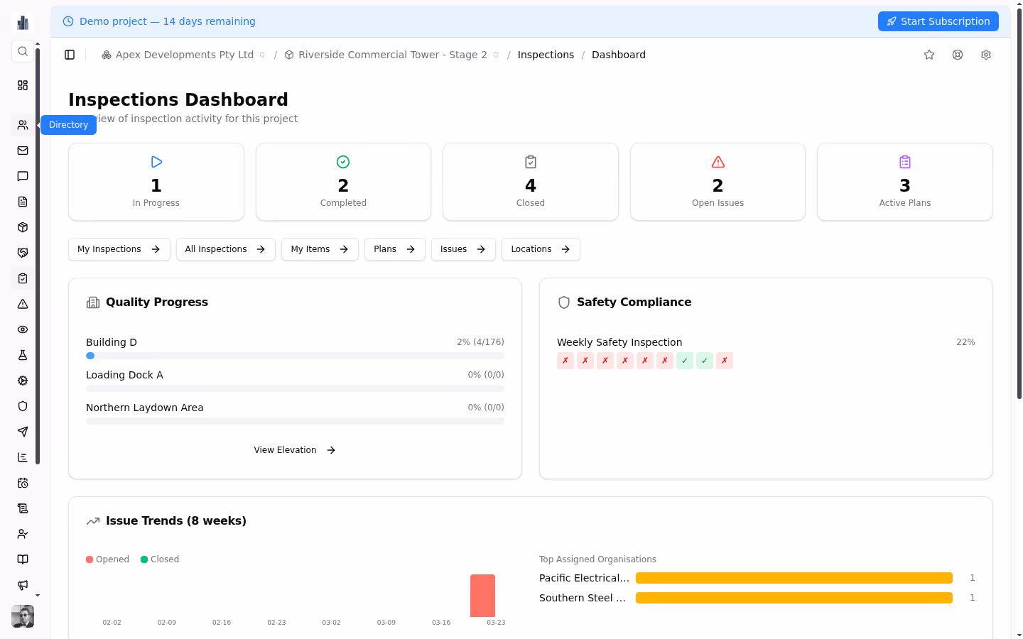Select the Dashboard breadcrumb tab
1023x639 pixels.
tap(618, 55)
